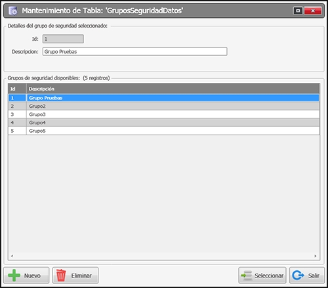Click the Seleccionar button label

[x=269, y=276]
